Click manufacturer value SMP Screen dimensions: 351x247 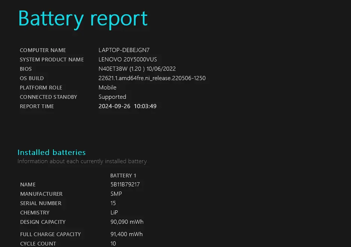coord(116,194)
